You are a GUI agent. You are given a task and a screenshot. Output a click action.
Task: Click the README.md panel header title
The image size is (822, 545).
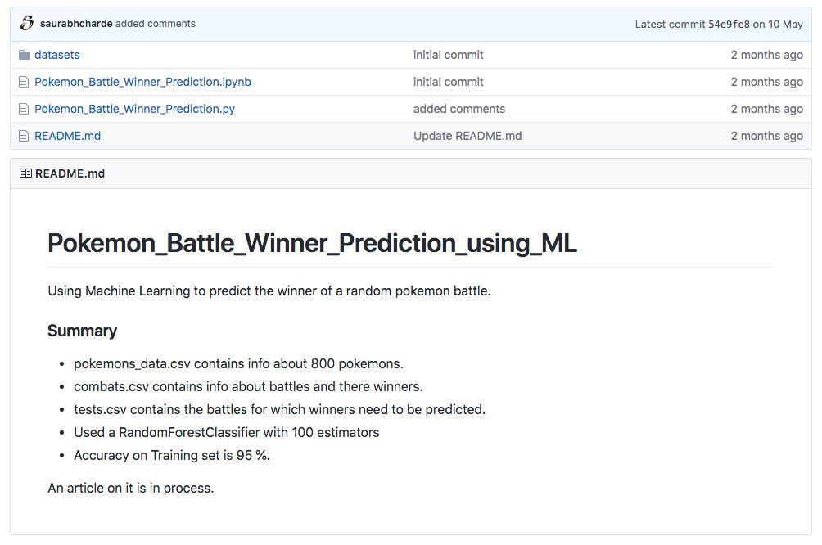(70, 173)
